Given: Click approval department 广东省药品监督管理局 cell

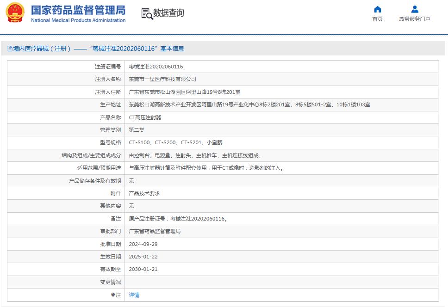Looking at the screenshot, I should [154, 231].
